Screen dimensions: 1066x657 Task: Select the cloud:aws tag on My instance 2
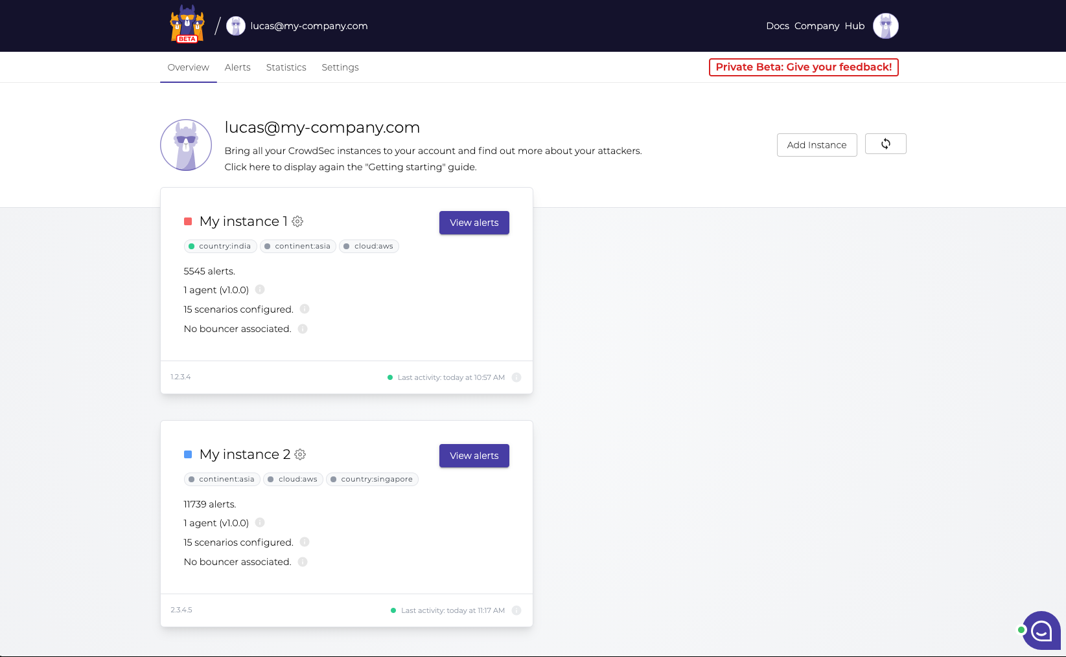click(x=293, y=479)
